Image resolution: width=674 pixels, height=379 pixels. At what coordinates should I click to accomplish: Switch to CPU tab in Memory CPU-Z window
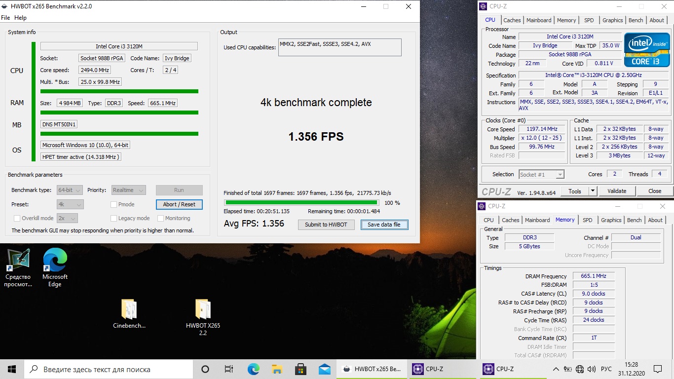click(x=488, y=220)
